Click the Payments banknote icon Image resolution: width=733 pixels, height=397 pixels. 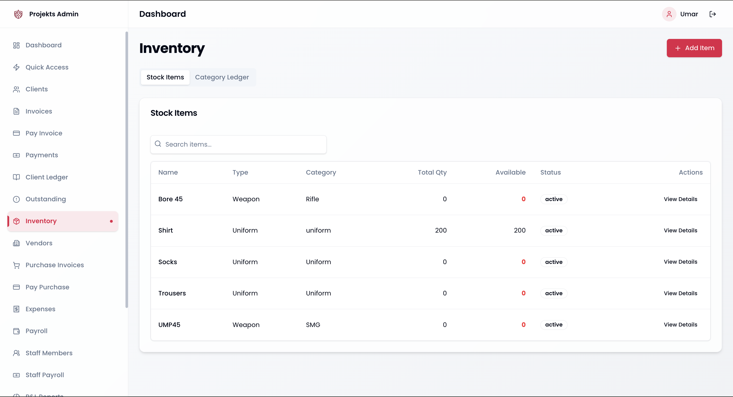pyautogui.click(x=16, y=155)
